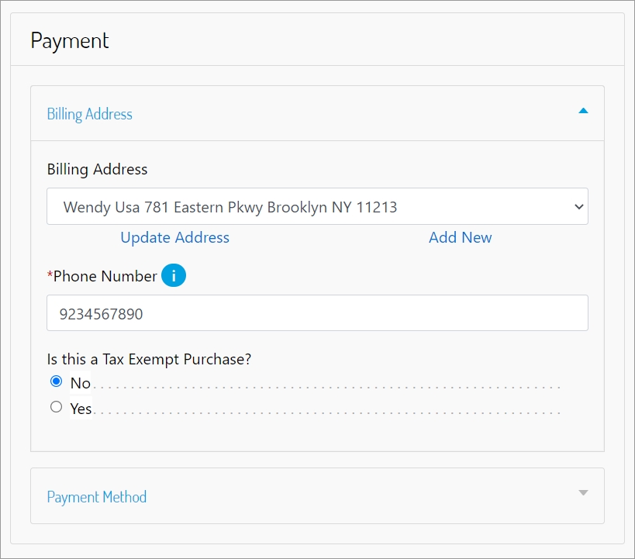Click the Phone Number field label
The width and height of the screenshot is (635, 559).
pyautogui.click(x=105, y=276)
